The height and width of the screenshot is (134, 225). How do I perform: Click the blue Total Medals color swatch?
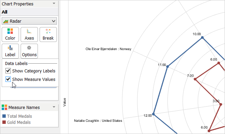[4, 116]
